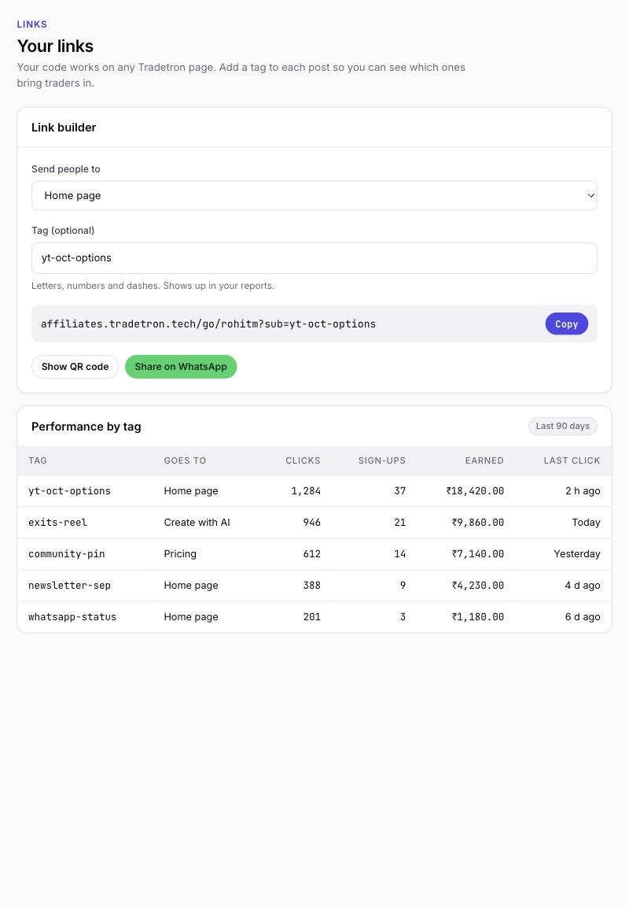
Task: Click the SIGN-UPS column header
Action: coord(382,460)
